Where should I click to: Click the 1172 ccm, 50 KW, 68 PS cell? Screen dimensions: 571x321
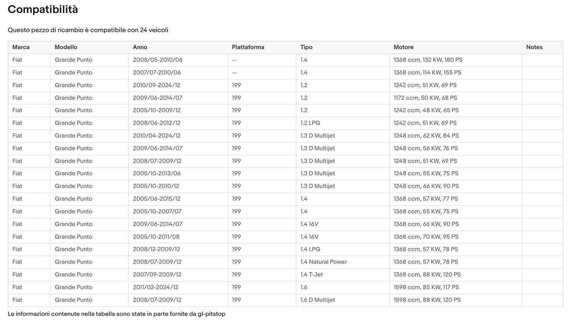425,98
